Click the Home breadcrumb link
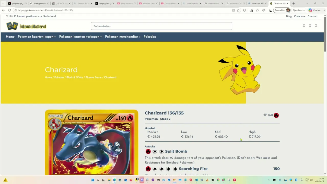This screenshot has width=327, height=184. 48,77
